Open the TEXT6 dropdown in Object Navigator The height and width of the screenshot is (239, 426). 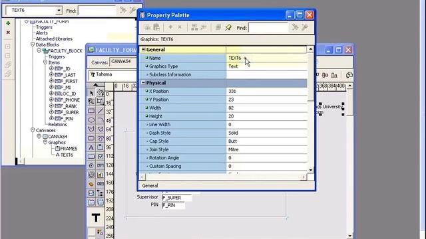click(59, 11)
